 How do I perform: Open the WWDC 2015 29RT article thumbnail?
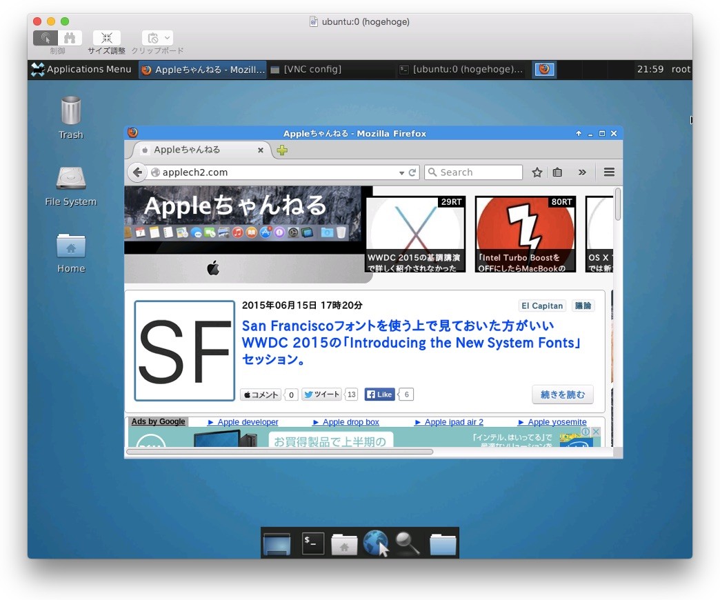click(x=416, y=234)
